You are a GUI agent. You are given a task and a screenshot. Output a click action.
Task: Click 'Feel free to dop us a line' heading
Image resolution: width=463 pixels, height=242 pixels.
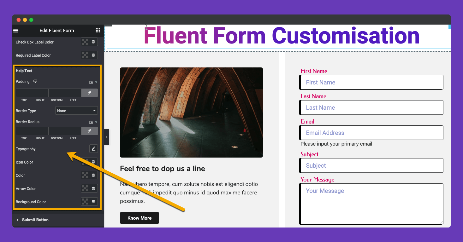(x=163, y=169)
